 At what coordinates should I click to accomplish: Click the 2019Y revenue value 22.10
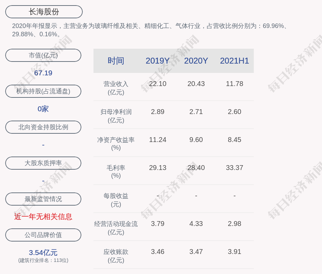tap(158, 84)
